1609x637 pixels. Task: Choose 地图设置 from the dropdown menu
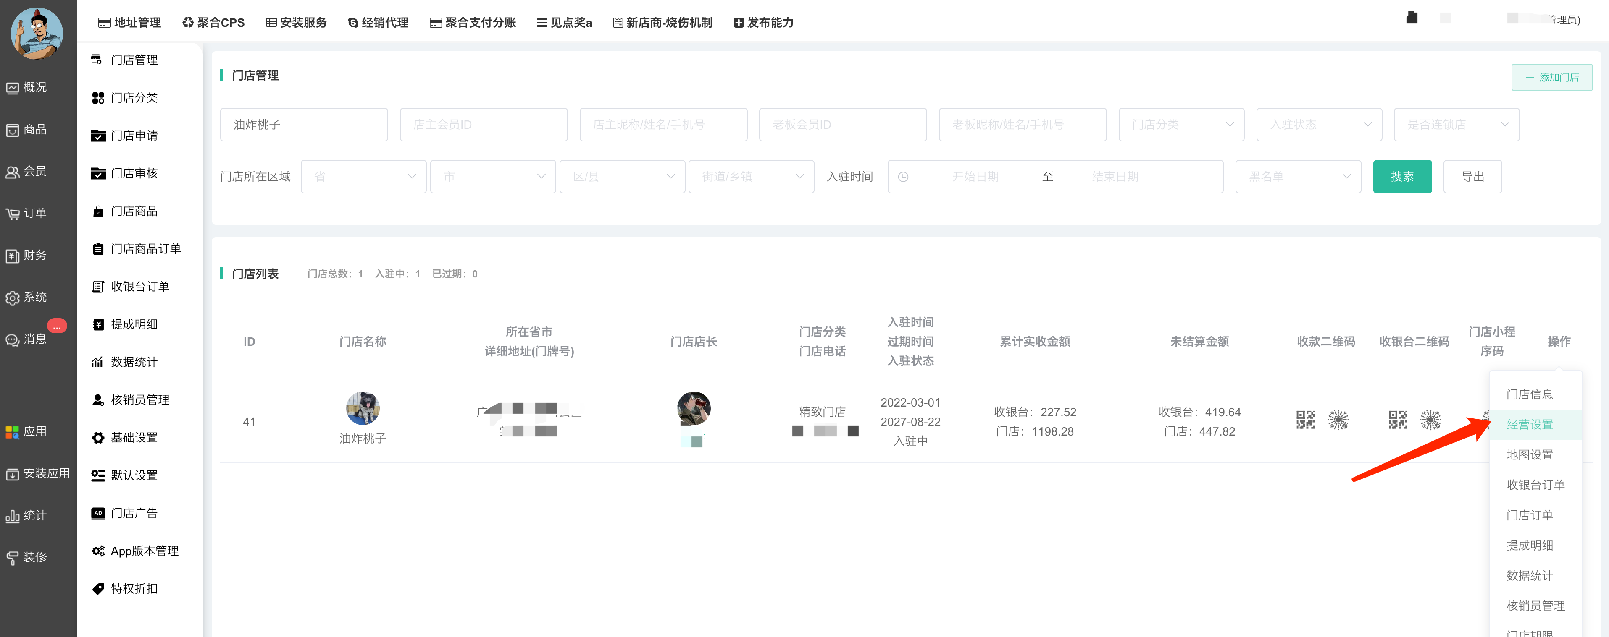pos(1529,455)
